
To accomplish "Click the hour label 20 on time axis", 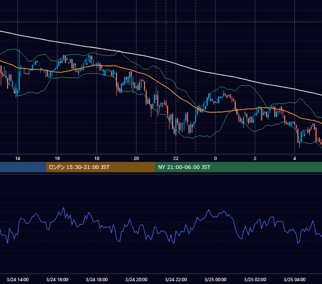I will [x=136, y=159].
